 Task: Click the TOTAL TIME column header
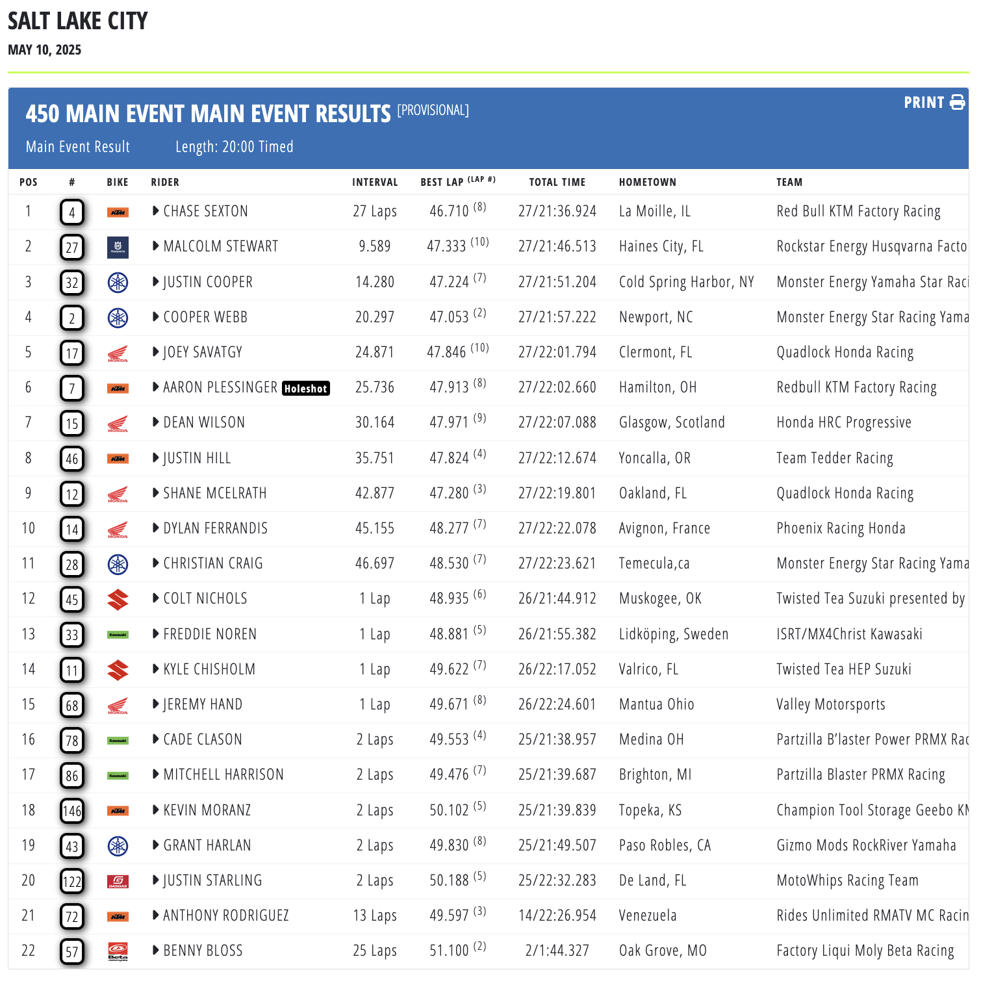[x=557, y=183]
